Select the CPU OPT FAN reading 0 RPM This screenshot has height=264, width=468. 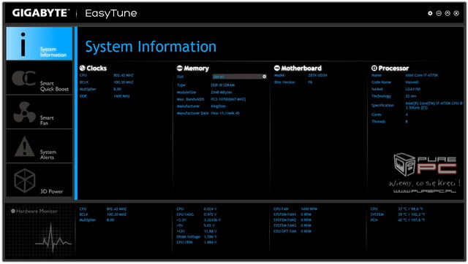(x=306, y=231)
